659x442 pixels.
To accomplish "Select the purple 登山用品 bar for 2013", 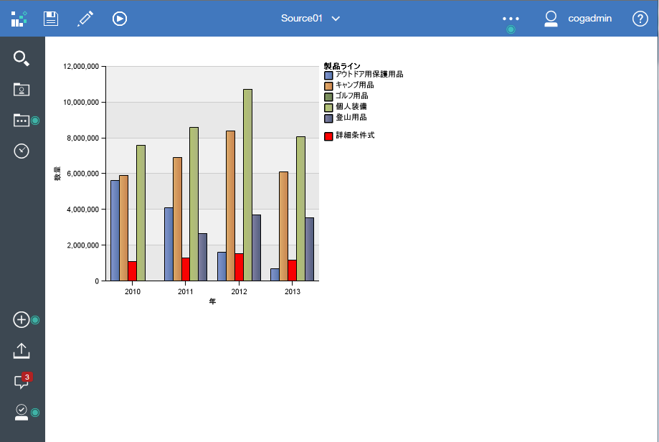I will pyautogui.click(x=309, y=250).
